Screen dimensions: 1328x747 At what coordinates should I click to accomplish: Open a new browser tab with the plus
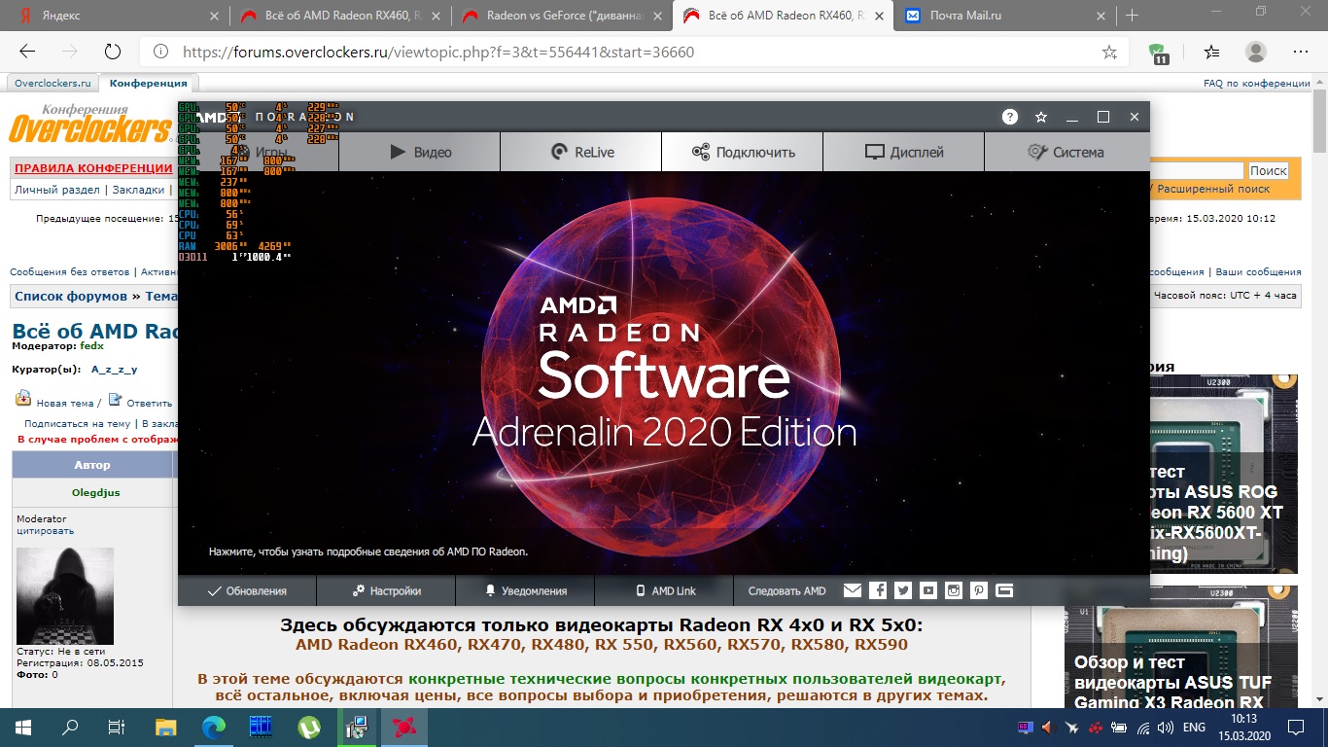click(1133, 16)
